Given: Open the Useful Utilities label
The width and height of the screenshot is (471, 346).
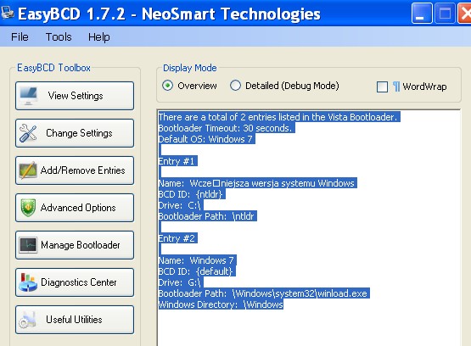Looking at the screenshot, I should point(74,320).
